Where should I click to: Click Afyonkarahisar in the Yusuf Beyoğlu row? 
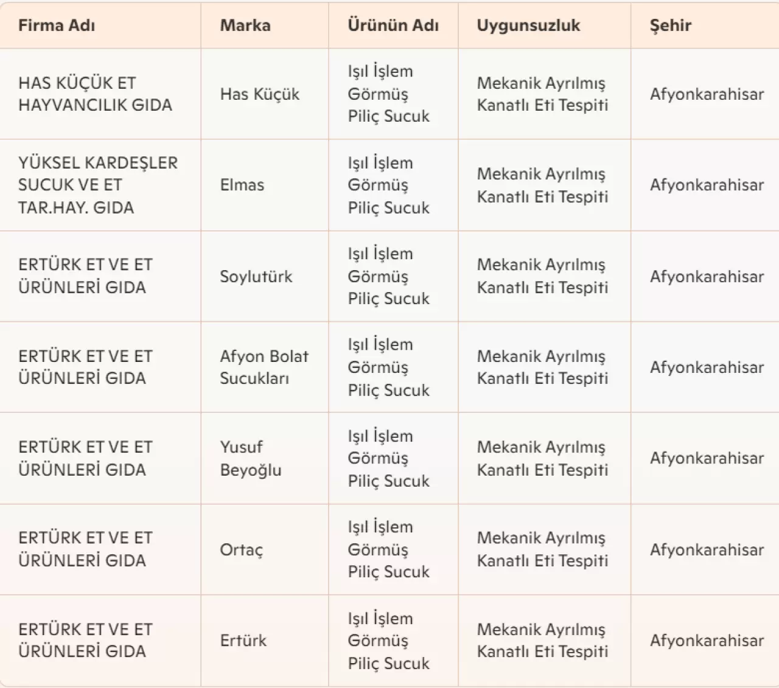(707, 458)
